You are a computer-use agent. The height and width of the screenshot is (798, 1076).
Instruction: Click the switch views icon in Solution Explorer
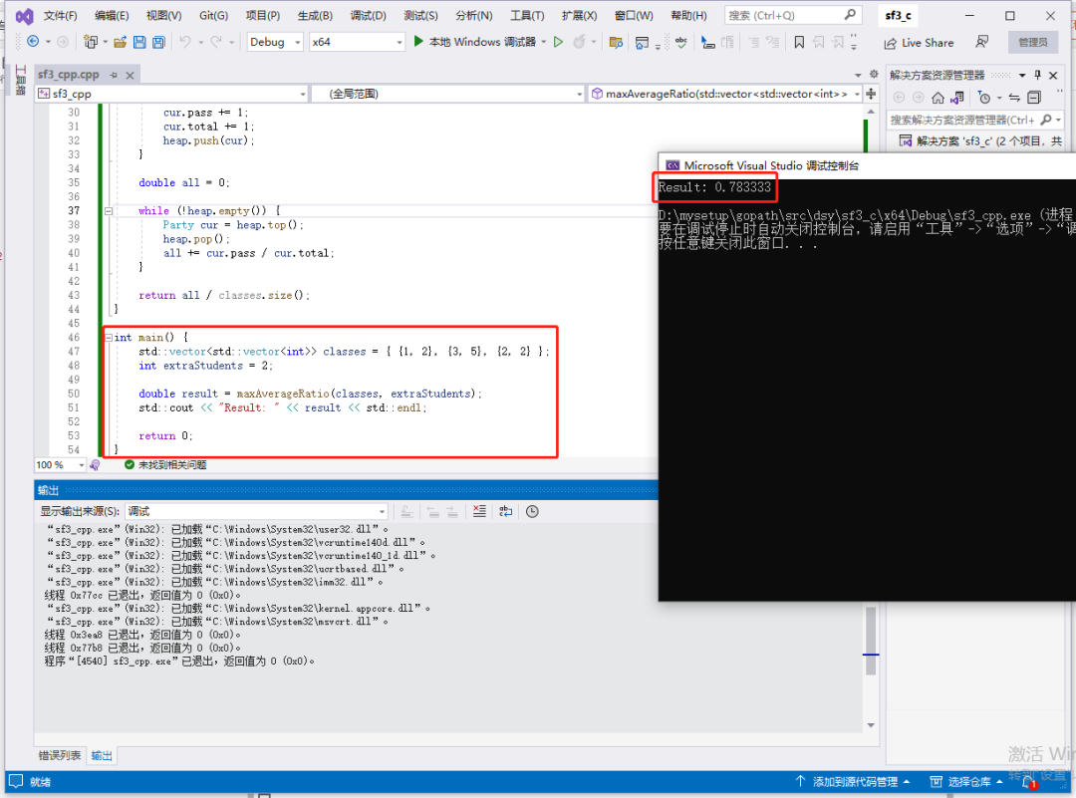point(957,98)
